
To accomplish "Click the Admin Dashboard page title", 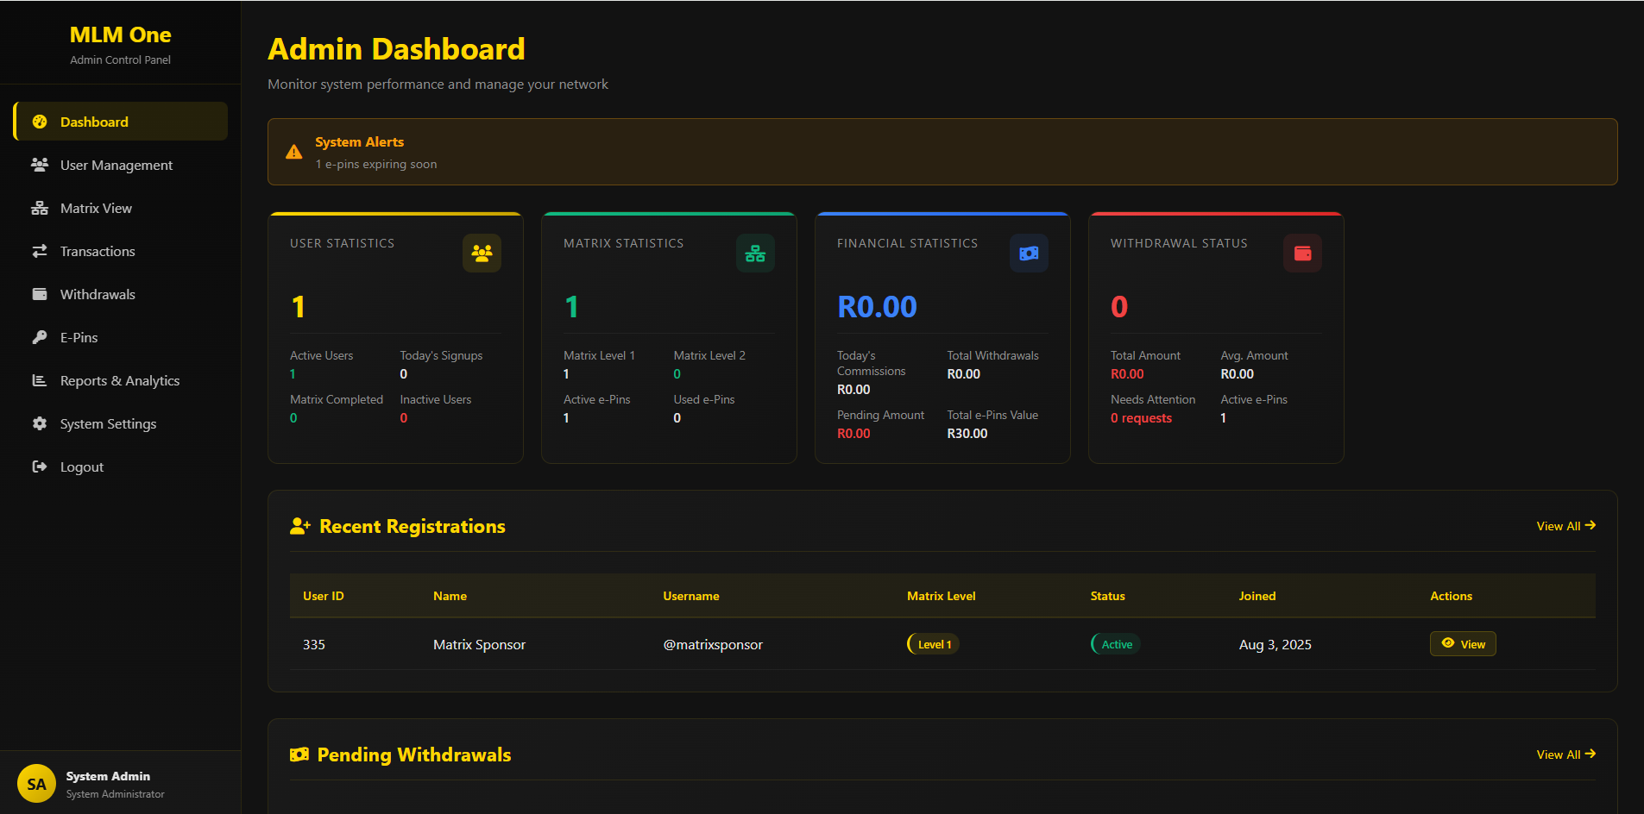I will pos(396,49).
